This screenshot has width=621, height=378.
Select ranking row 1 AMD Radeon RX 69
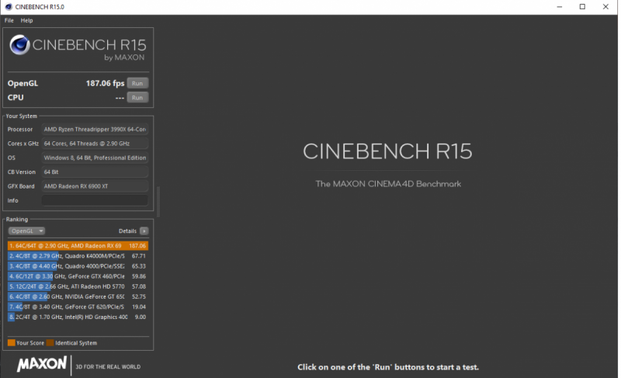(x=78, y=246)
